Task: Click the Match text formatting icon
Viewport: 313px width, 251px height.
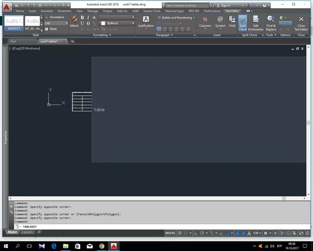Action: click(x=74, y=21)
